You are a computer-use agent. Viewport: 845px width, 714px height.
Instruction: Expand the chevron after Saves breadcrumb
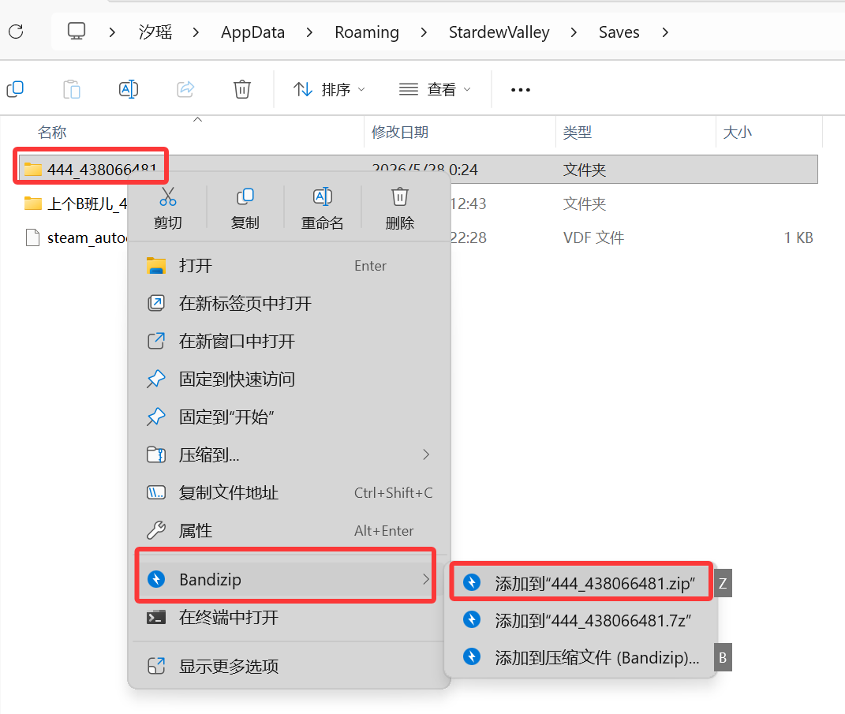[666, 32]
